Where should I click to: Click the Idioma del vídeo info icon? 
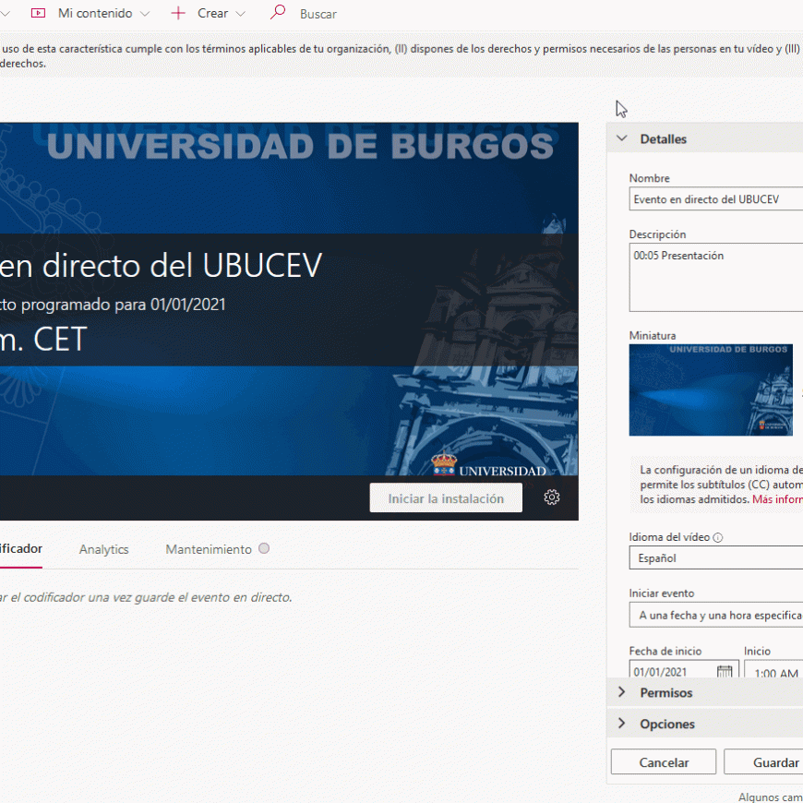(x=718, y=538)
